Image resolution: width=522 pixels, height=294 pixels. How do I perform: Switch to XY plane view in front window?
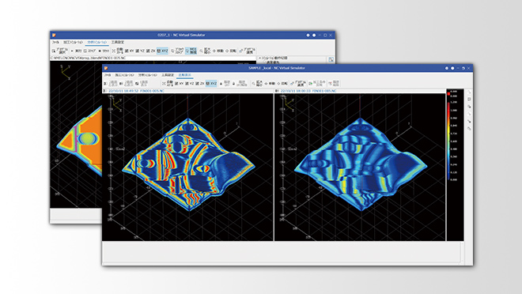180,83
